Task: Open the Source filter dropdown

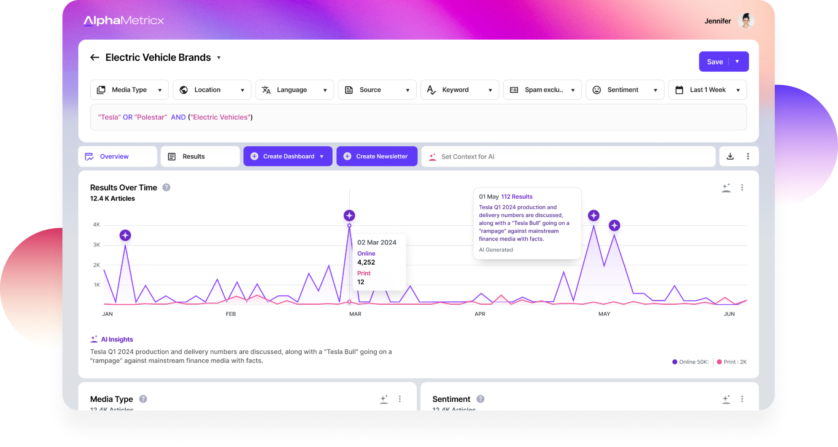Action: coord(377,90)
